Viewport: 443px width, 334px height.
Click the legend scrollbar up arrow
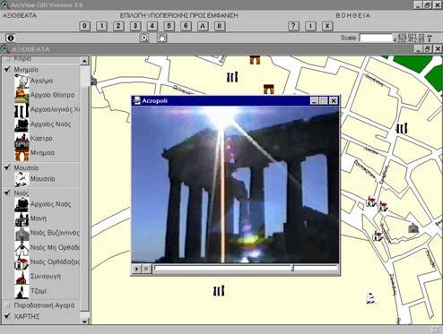[x=84, y=61]
